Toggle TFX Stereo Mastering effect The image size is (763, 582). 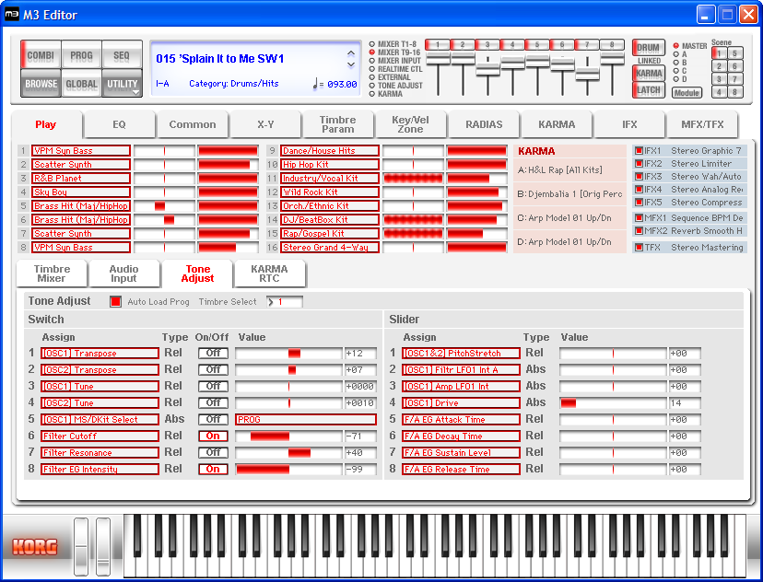coord(640,248)
